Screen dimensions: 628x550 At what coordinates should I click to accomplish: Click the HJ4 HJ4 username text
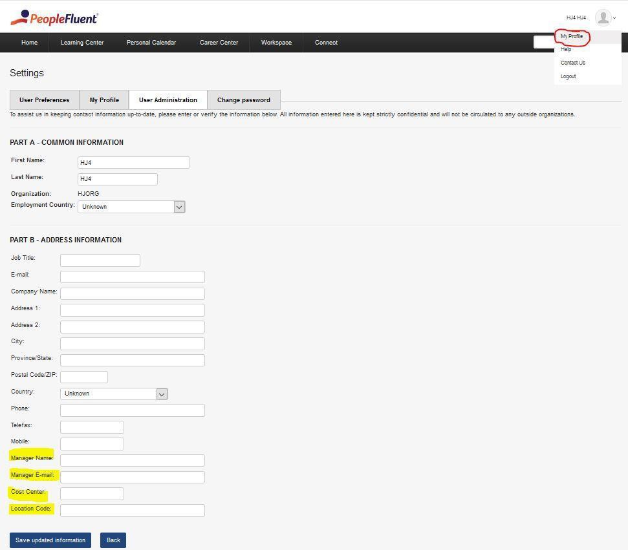tap(576, 17)
